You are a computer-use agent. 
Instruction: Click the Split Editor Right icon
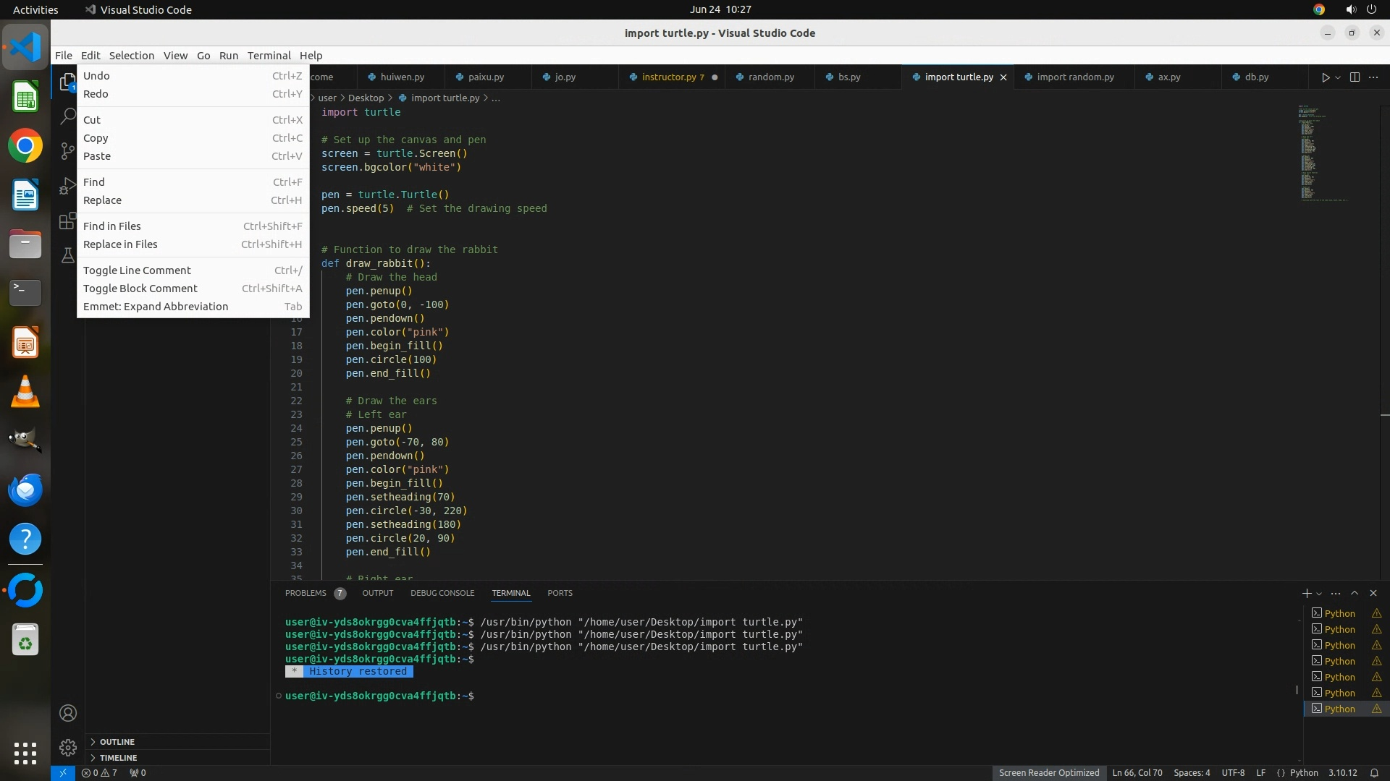pyautogui.click(x=1355, y=77)
